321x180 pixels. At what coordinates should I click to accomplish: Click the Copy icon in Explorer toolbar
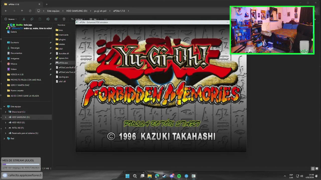click(x=32, y=19)
